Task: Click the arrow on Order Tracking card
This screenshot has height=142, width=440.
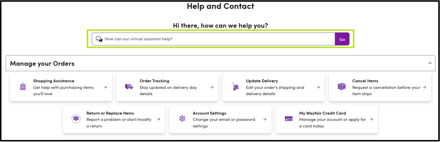Action: (212, 87)
